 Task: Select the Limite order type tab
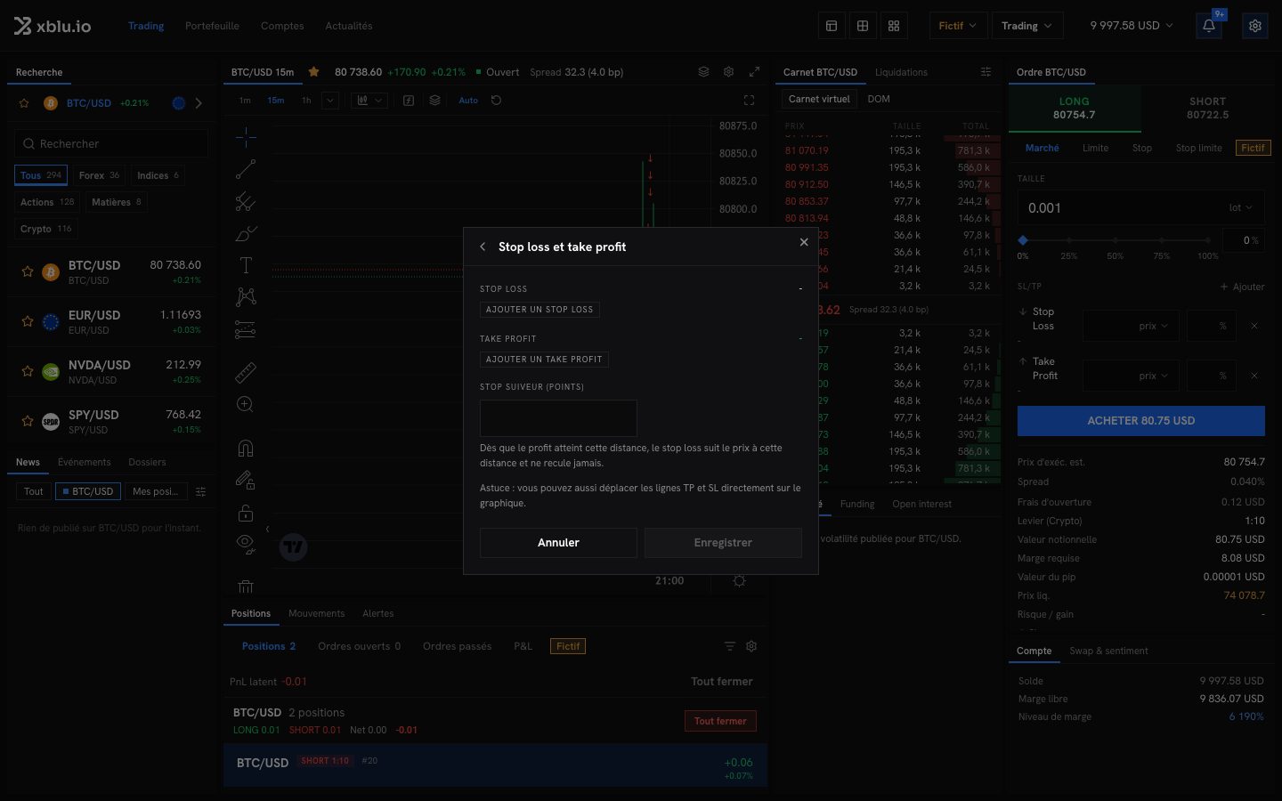click(1095, 148)
